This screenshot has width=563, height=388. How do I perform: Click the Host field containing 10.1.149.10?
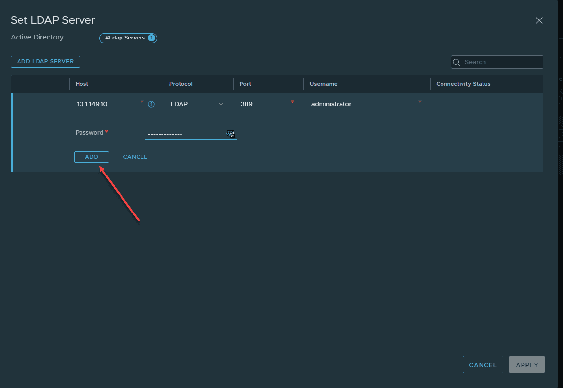pyautogui.click(x=106, y=104)
